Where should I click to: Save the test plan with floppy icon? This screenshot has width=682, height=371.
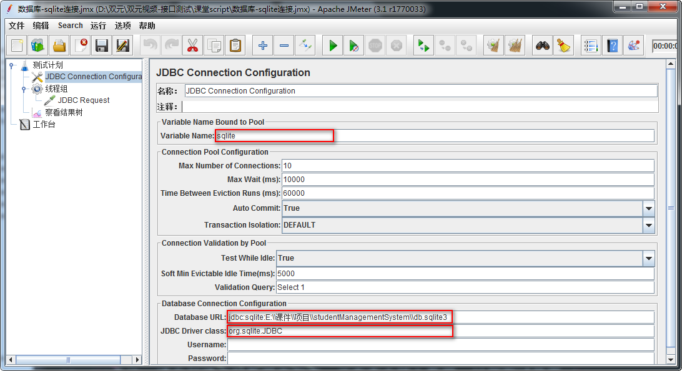click(x=102, y=46)
